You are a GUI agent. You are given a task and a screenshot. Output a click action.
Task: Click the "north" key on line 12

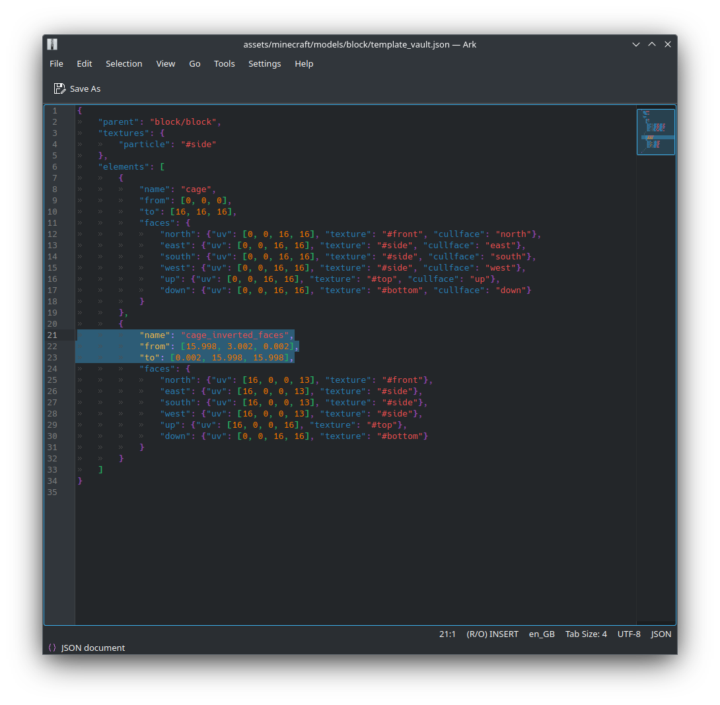pyautogui.click(x=178, y=234)
